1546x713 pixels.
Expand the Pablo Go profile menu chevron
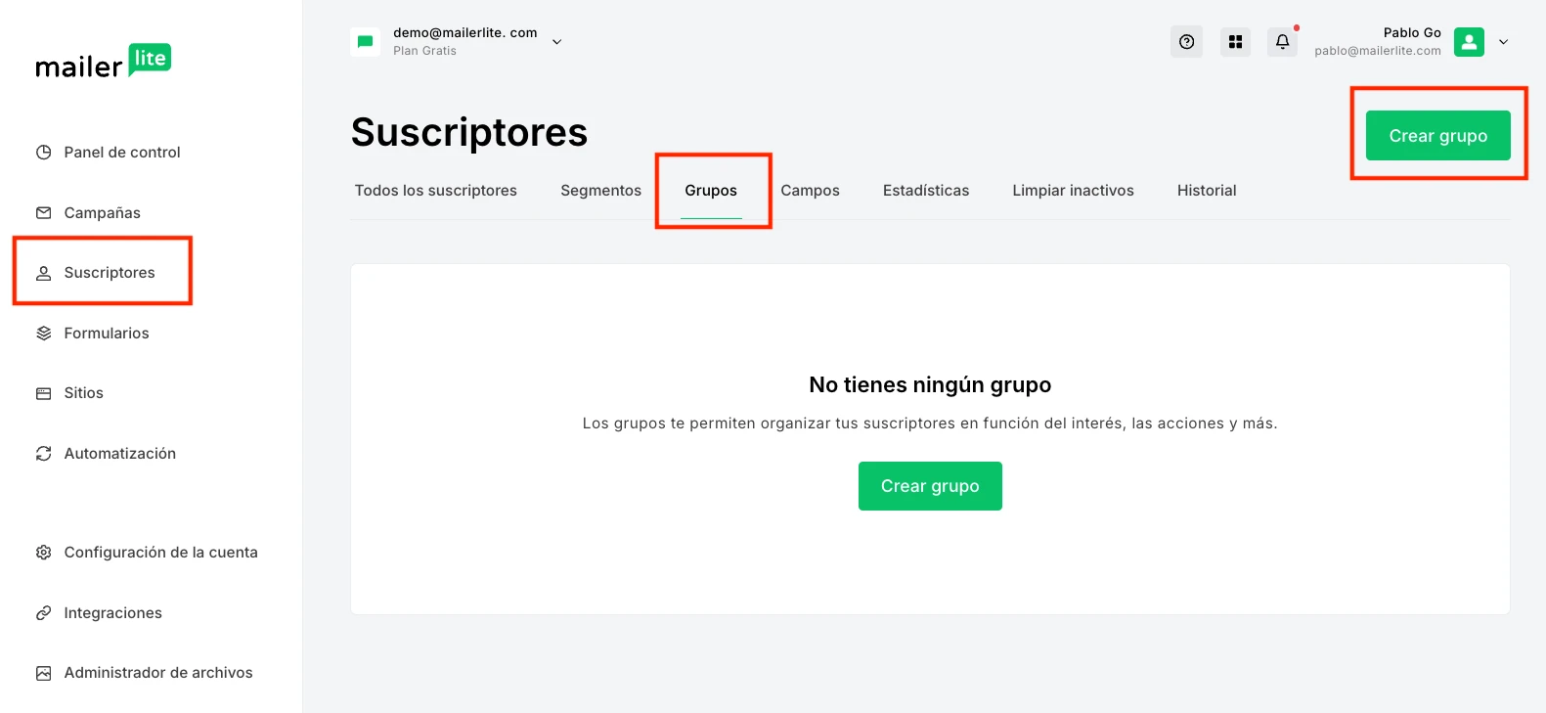pos(1503,42)
